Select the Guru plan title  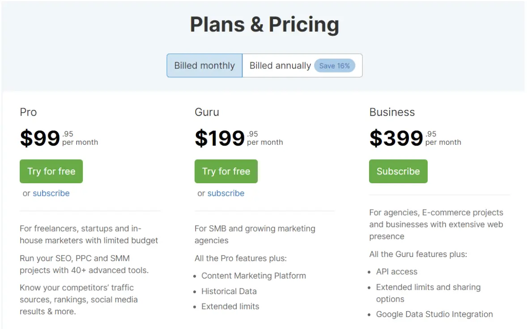[x=207, y=112]
